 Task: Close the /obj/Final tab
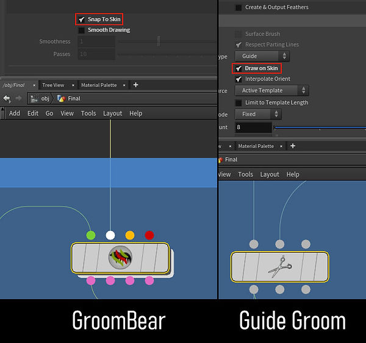point(34,85)
